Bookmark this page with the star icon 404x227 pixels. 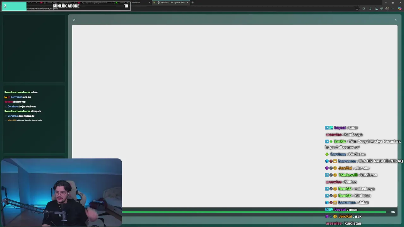click(357, 9)
